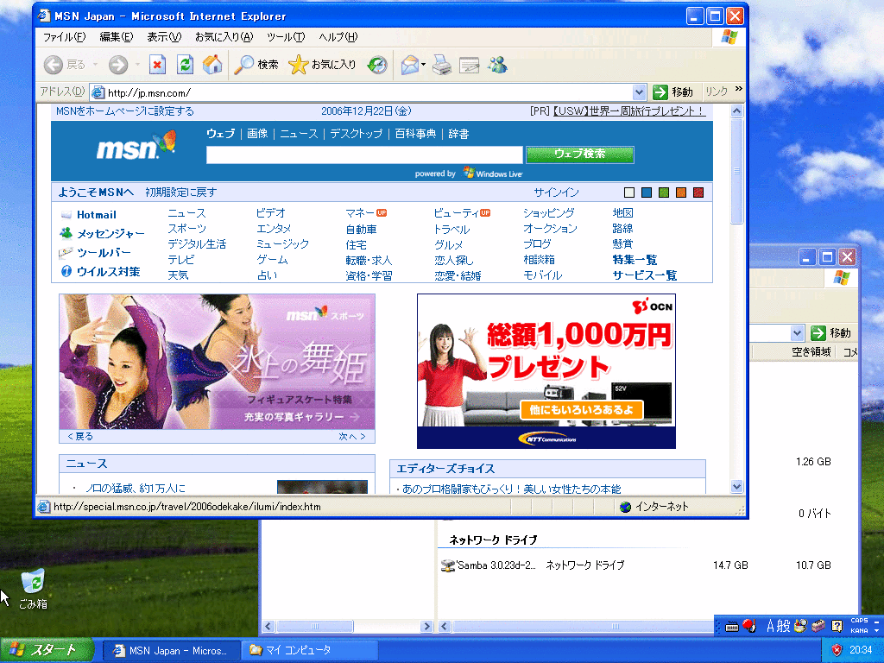
Task: Toggle CAPS indicator in language bar
Action: pyautogui.click(x=859, y=620)
